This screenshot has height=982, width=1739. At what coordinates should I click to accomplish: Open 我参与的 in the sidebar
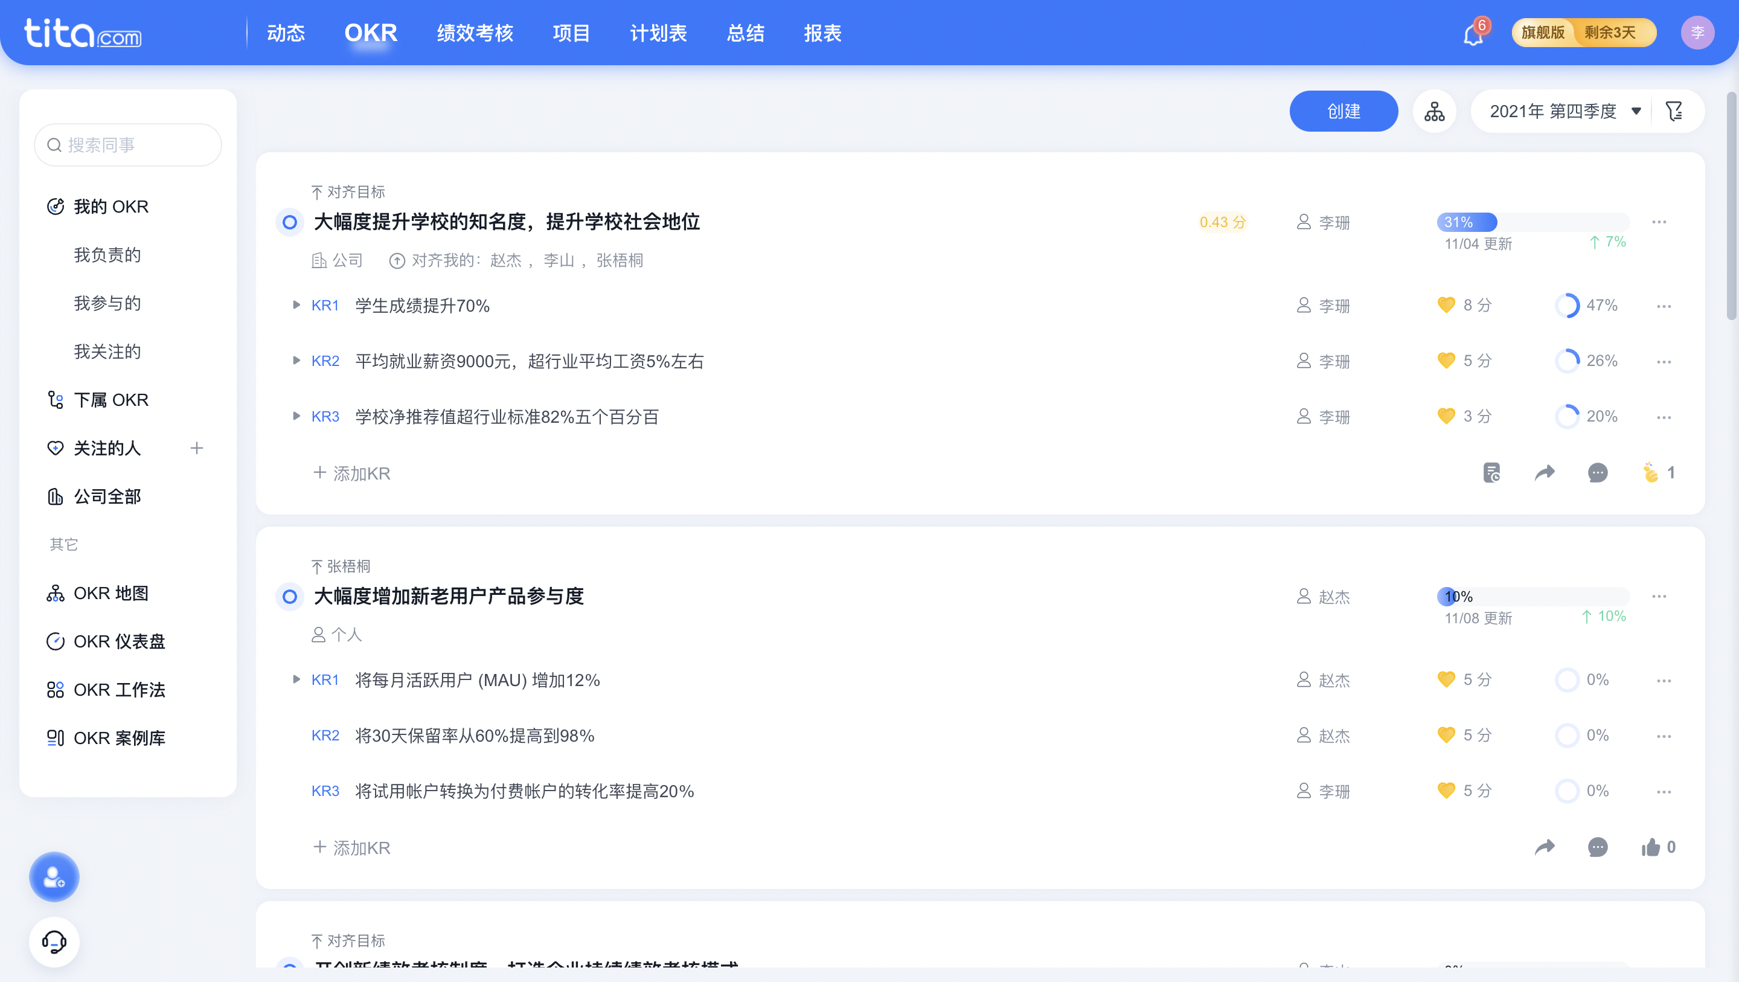click(107, 303)
